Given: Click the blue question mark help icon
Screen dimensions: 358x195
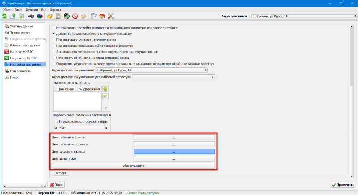Looking at the screenshot, I should tap(106, 108).
